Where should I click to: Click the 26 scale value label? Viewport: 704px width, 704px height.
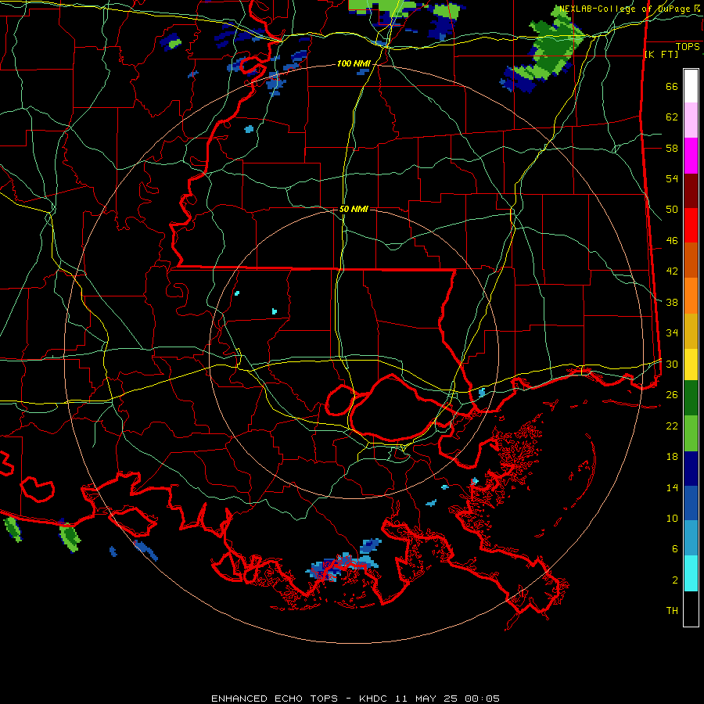pos(672,395)
